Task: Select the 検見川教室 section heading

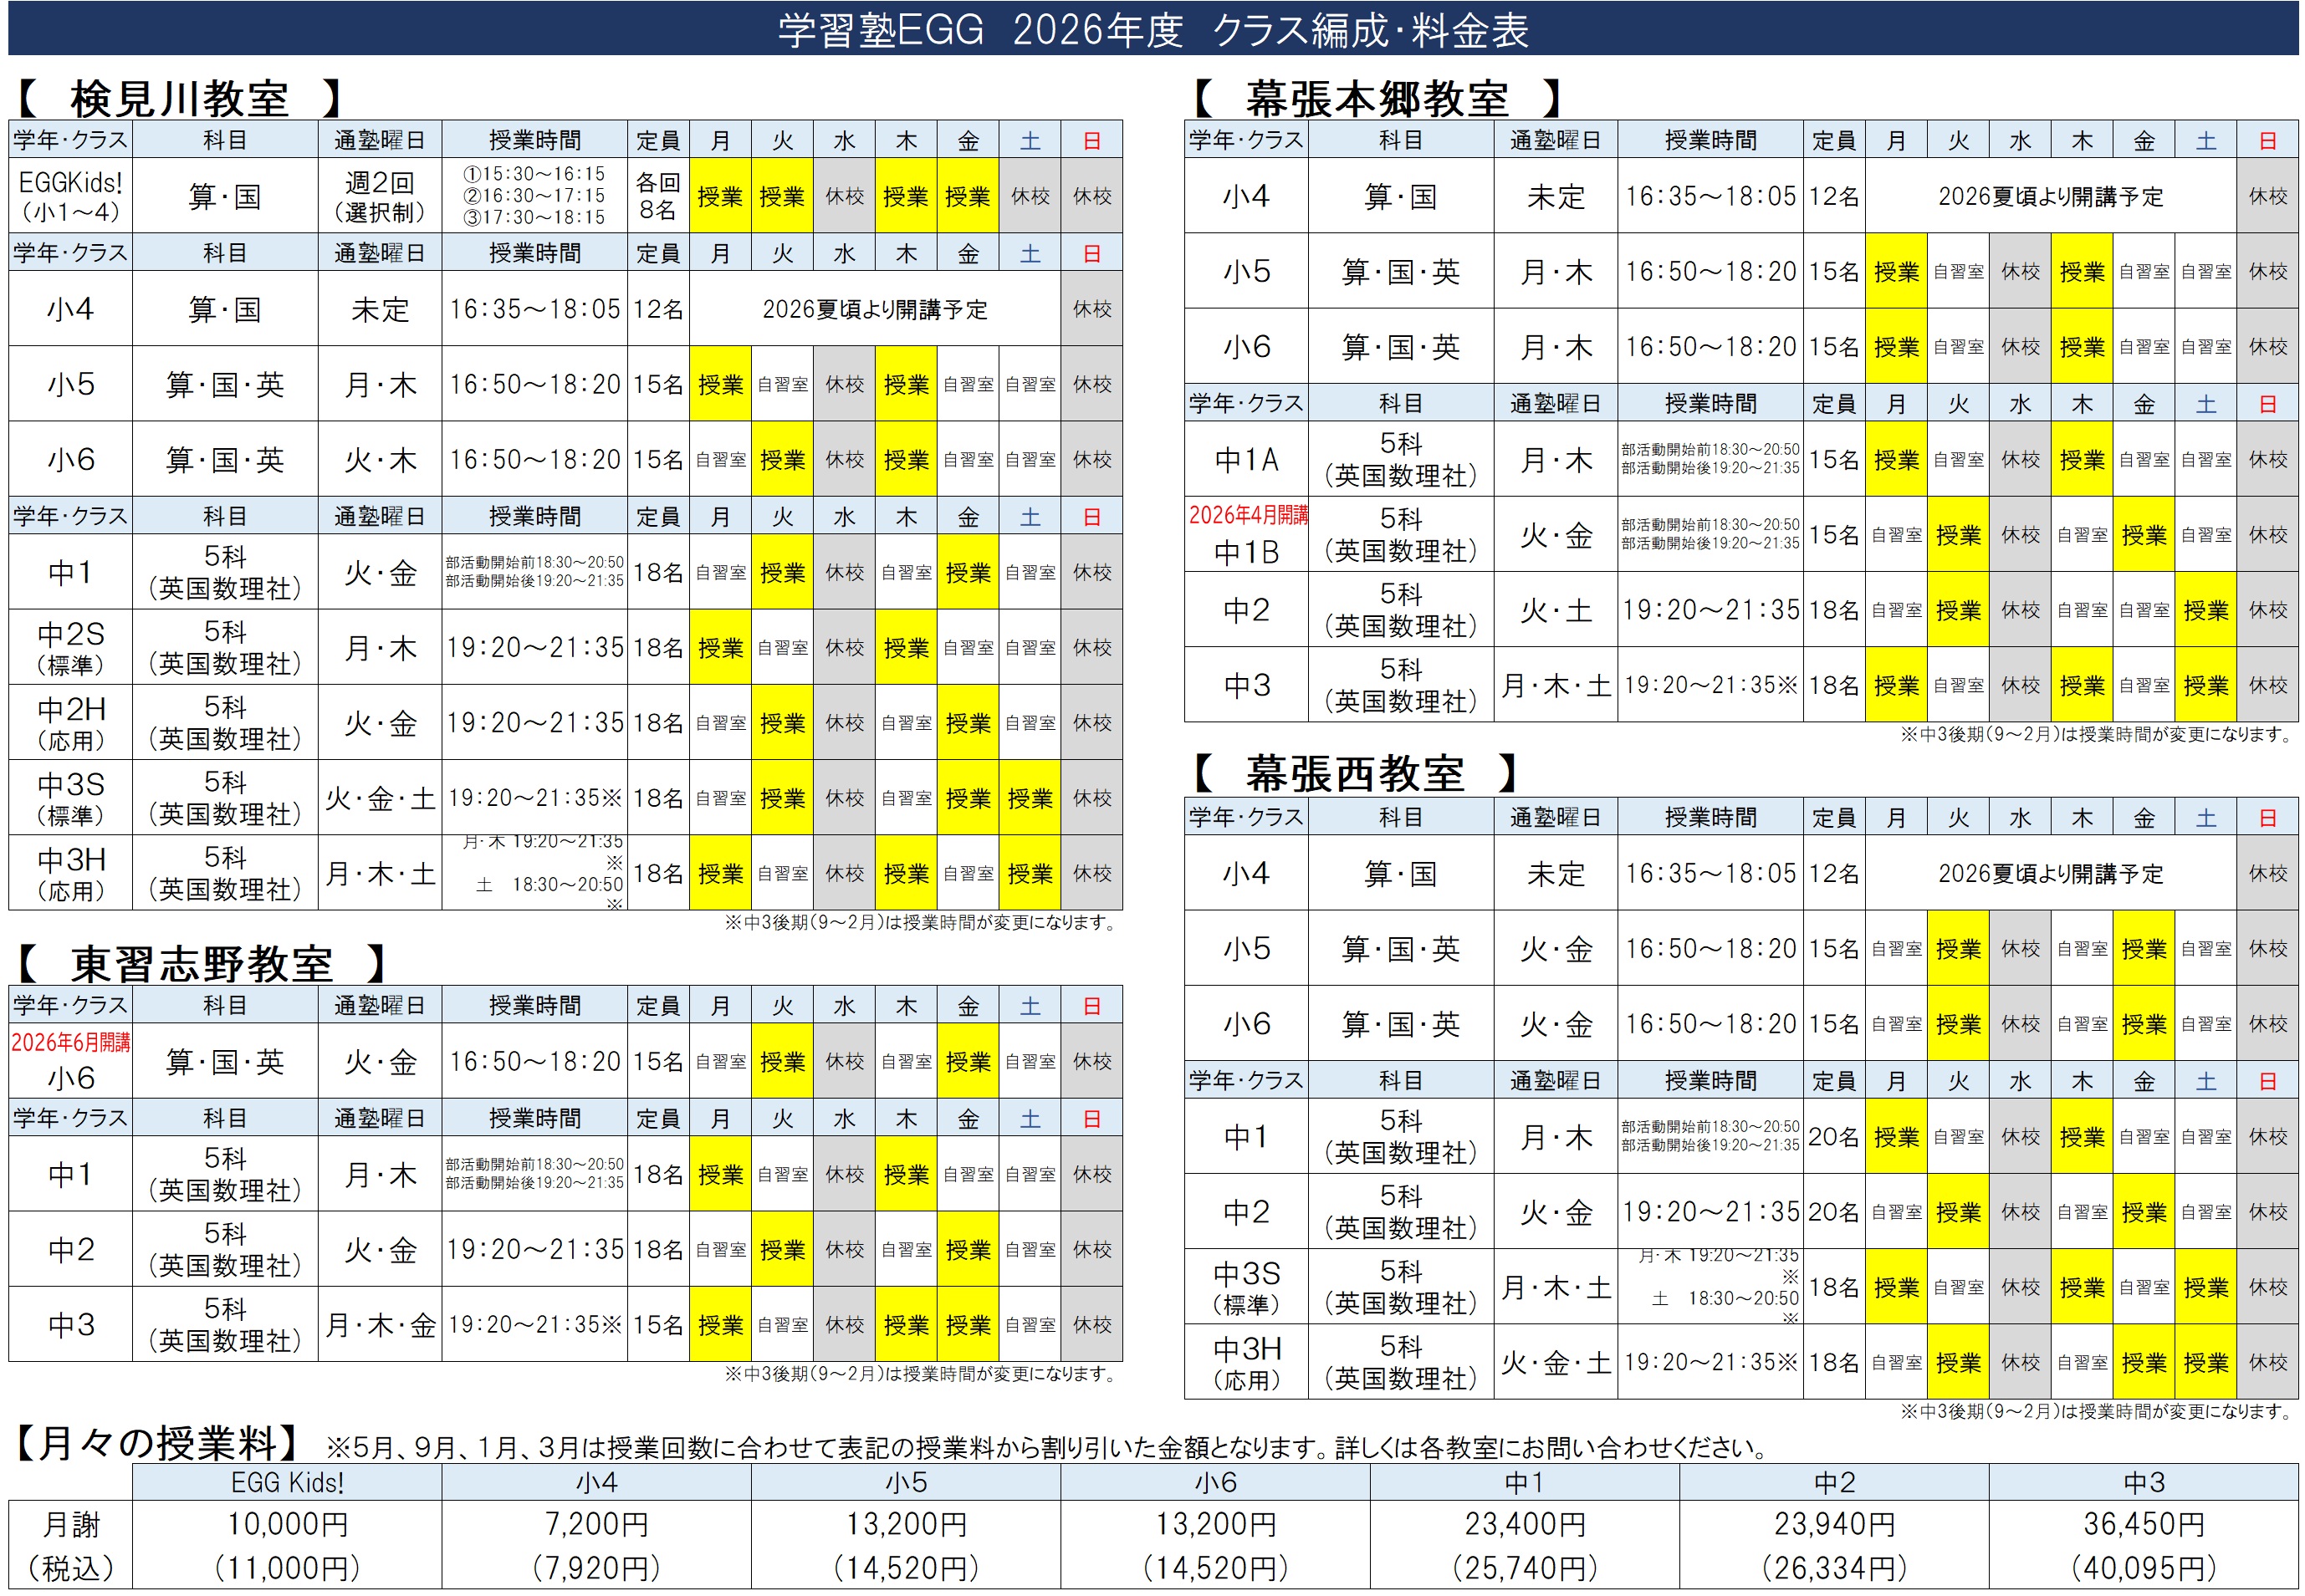Action: pos(180,99)
